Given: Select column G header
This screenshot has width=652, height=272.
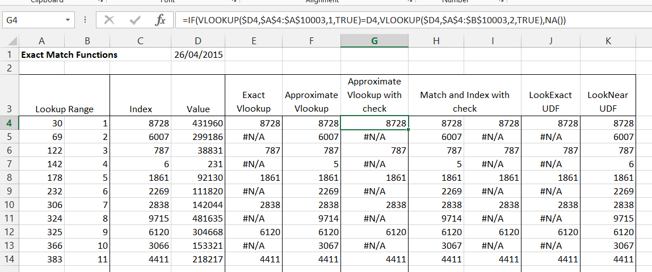Looking at the screenshot, I should click(x=374, y=41).
